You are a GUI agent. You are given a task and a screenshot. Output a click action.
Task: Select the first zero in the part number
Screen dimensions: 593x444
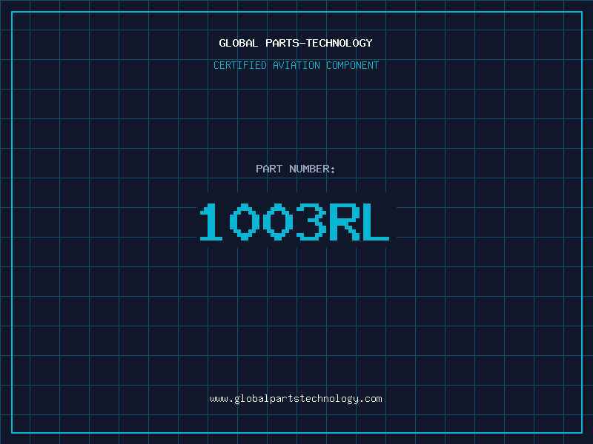tap(245, 222)
